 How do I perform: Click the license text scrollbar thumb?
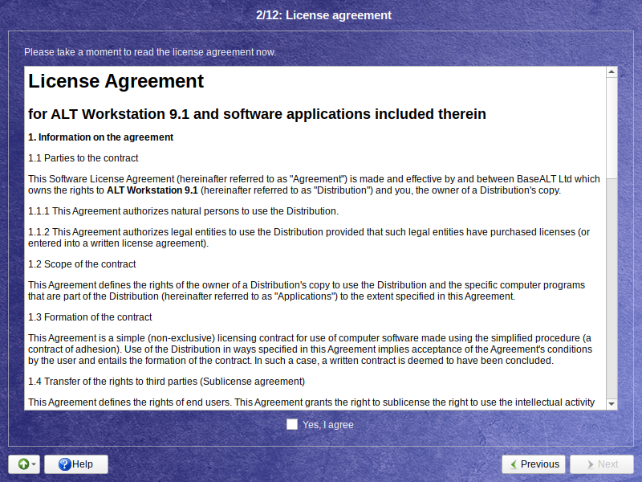612,128
